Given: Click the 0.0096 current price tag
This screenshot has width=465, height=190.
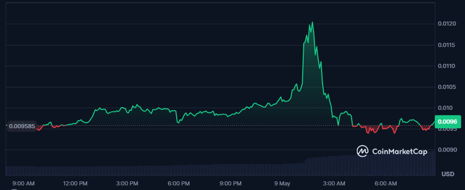Looking at the screenshot, I should click(x=448, y=122).
